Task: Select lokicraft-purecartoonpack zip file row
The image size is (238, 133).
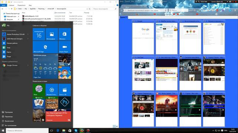Action: (57, 19)
